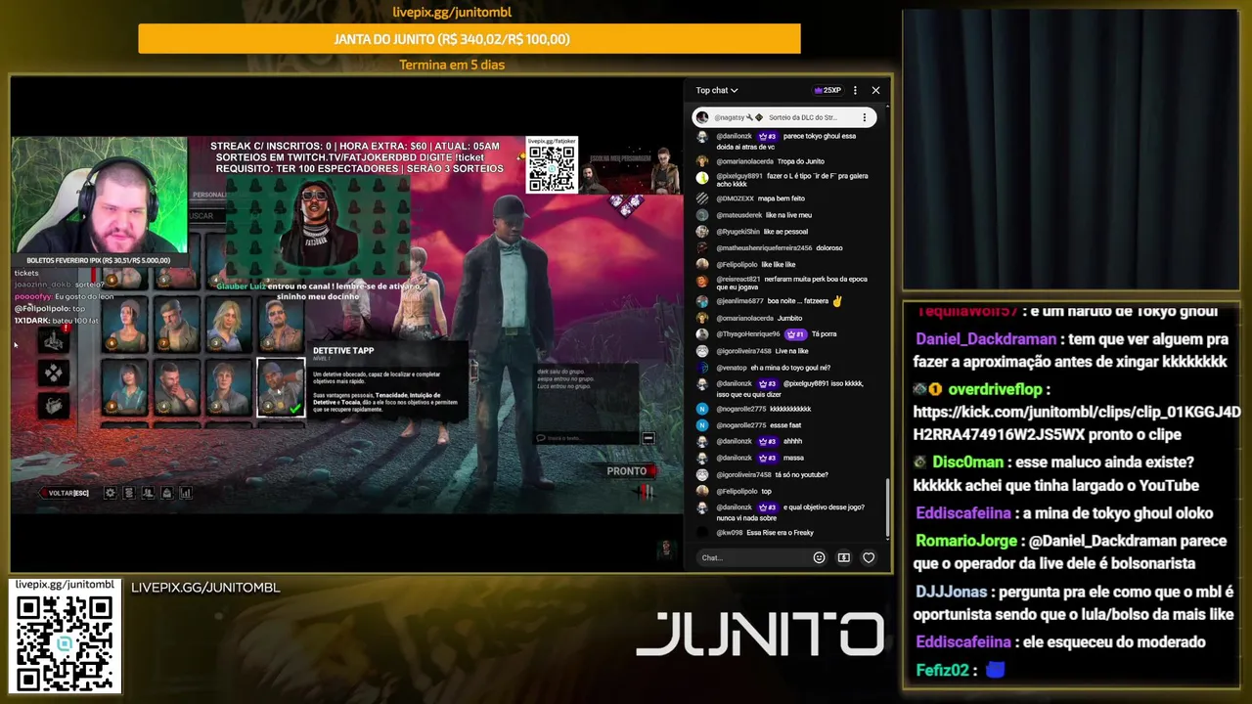
Task: Click the LIVEPIX.GG/JUNITOMBL footer text
Action: [205, 588]
